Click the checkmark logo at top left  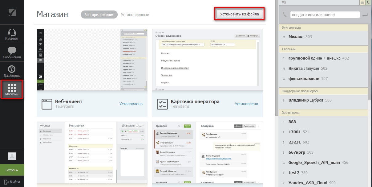point(12,12)
